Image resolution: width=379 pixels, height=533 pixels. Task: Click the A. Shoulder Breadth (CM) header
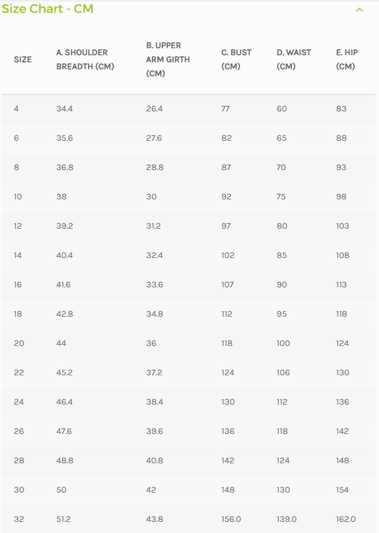point(85,59)
